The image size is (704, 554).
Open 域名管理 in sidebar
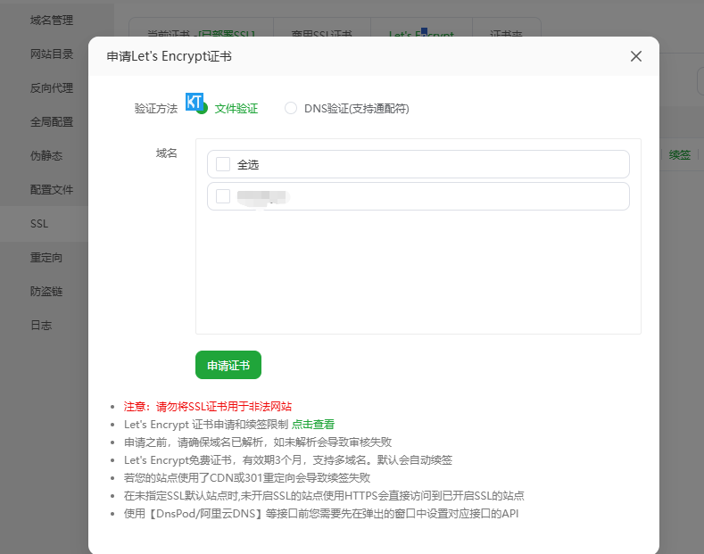pyautogui.click(x=52, y=21)
